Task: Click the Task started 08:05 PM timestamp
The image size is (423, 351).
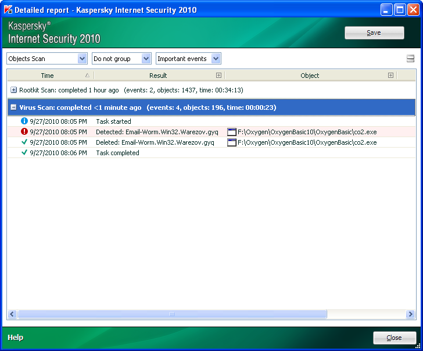Action: (58, 121)
